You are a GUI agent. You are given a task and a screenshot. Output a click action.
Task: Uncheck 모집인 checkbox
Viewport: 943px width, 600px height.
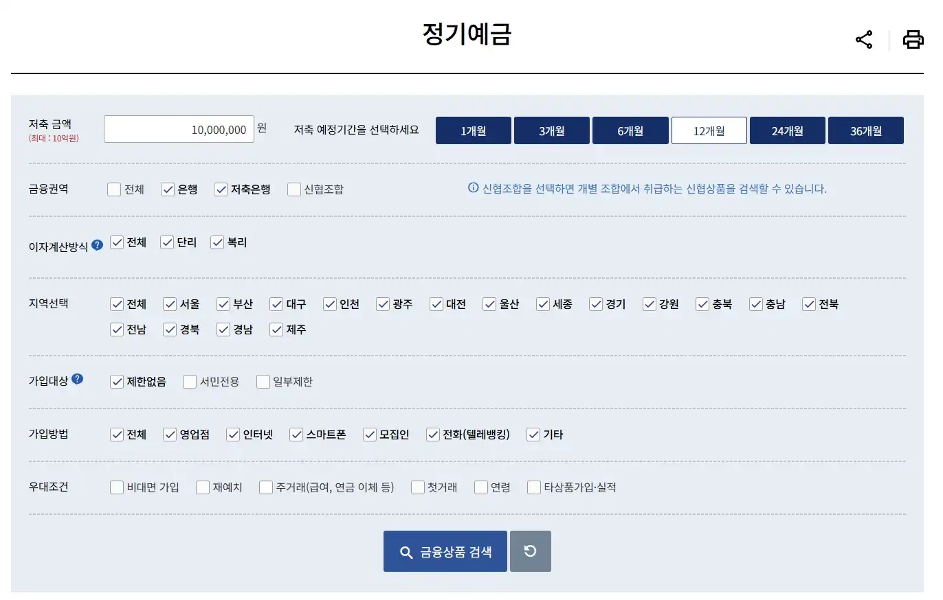370,435
